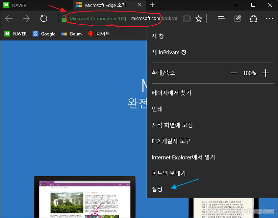Open Reading view book icon
Image resolution: width=278 pixels, height=218 pixels.
point(187,19)
